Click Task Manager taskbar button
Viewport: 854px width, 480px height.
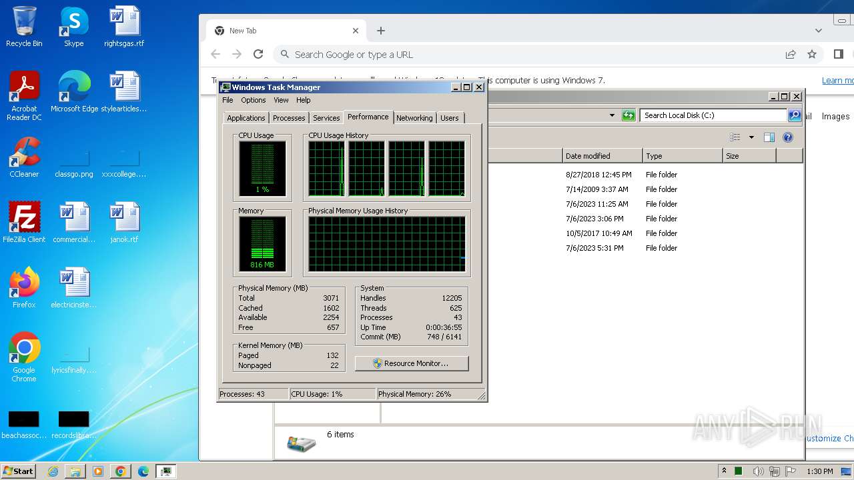166,471
